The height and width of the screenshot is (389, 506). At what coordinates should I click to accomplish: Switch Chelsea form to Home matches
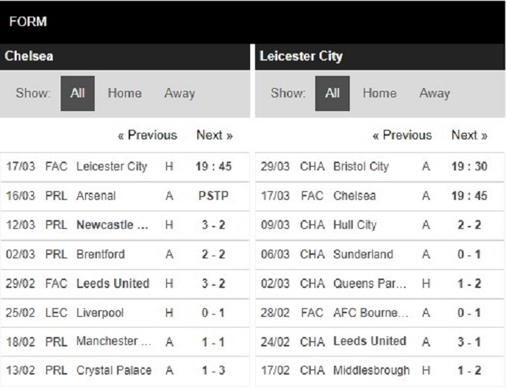click(x=124, y=94)
